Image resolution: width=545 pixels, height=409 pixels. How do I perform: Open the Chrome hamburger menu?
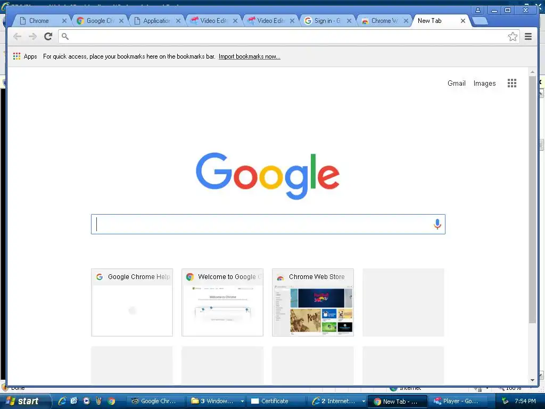(528, 37)
